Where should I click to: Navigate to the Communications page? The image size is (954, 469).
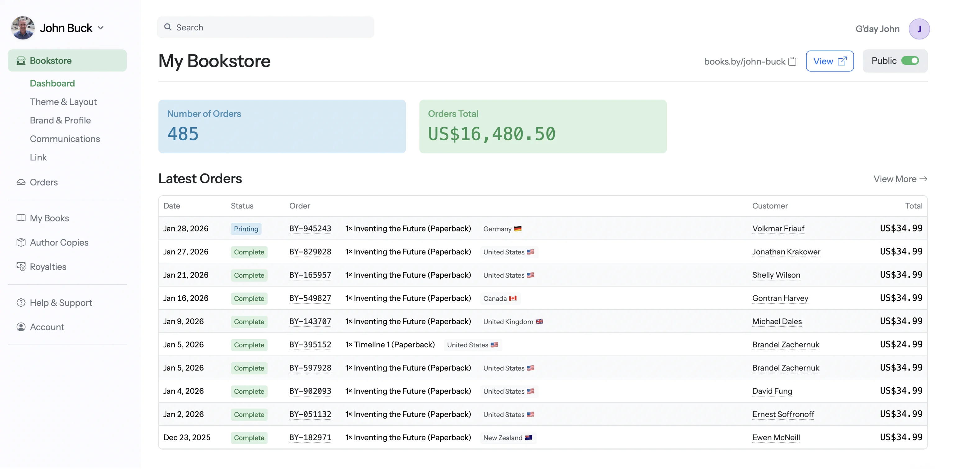(x=65, y=139)
